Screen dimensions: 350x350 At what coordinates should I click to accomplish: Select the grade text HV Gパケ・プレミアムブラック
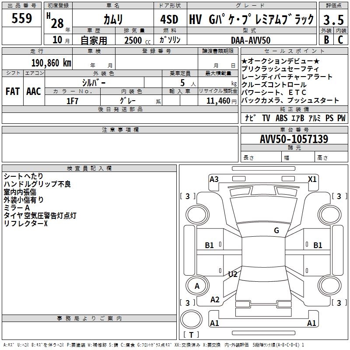click(x=251, y=19)
